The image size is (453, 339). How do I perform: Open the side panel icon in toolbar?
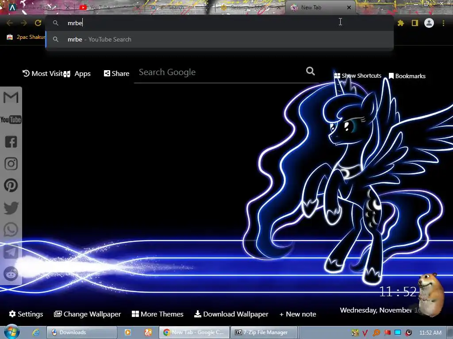coord(415,23)
